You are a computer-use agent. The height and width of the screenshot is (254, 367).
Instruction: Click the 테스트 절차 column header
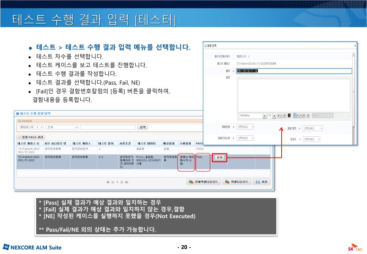pos(107,143)
